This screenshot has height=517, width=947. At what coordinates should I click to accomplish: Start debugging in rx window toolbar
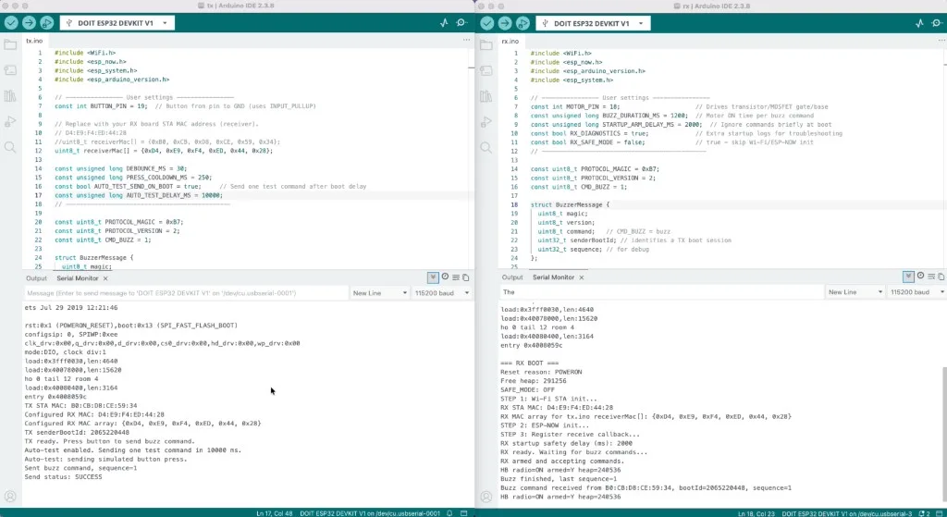[x=523, y=23]
